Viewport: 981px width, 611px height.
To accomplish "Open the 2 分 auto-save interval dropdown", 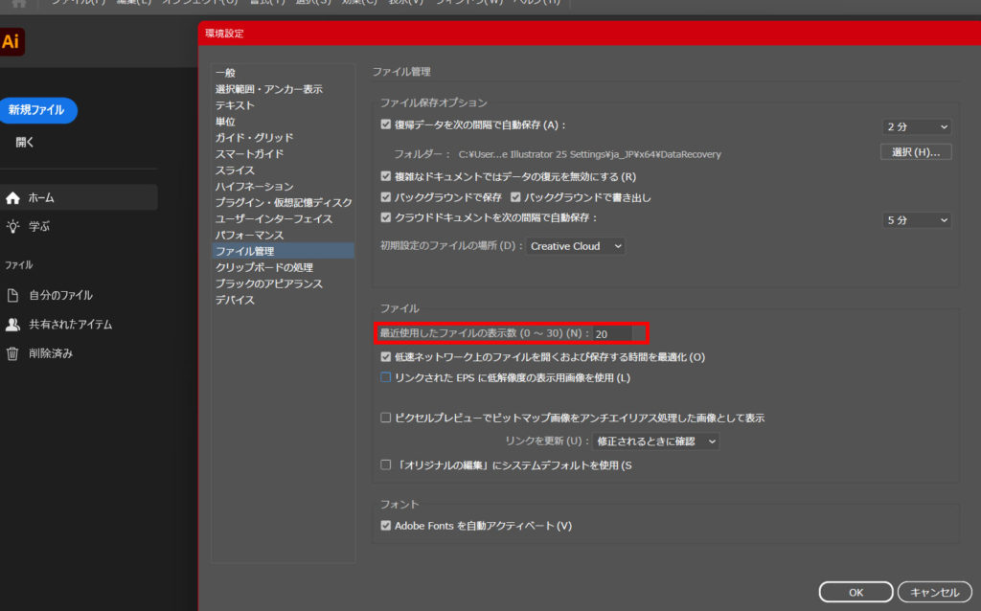I will pos(917,126).
